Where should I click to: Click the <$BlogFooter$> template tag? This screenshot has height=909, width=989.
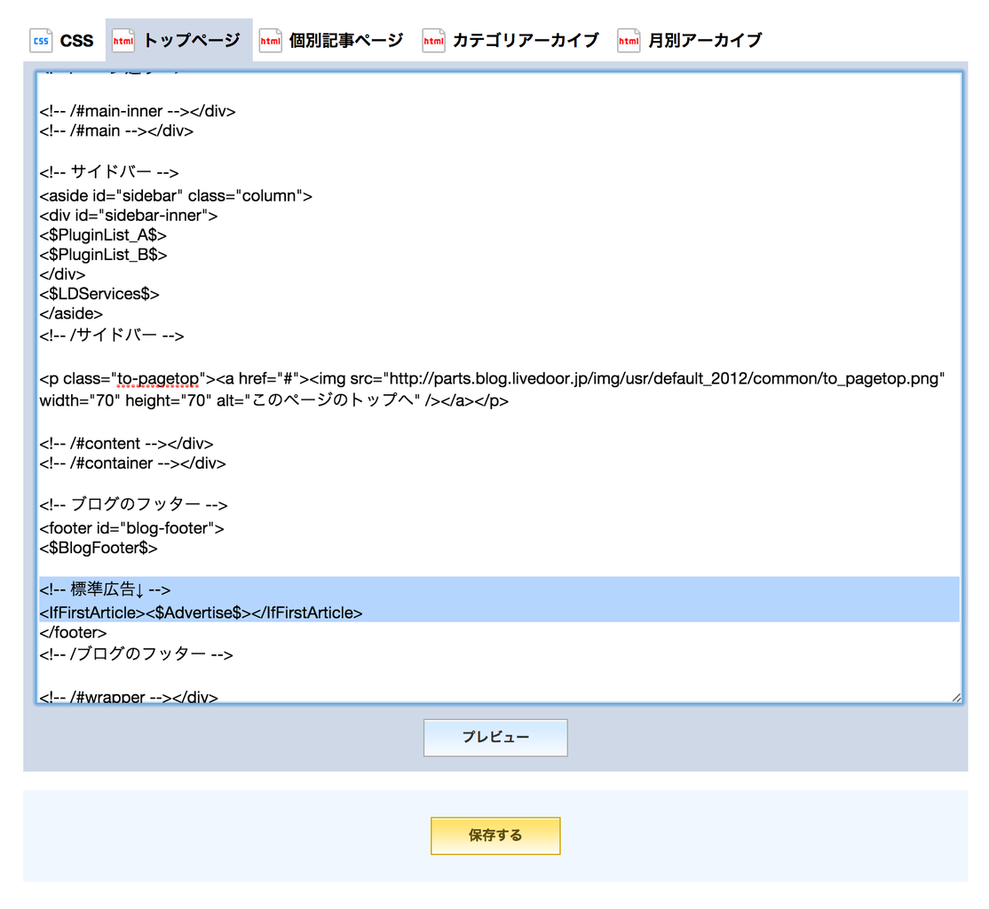pyautogui.click(x=96, y=548)
